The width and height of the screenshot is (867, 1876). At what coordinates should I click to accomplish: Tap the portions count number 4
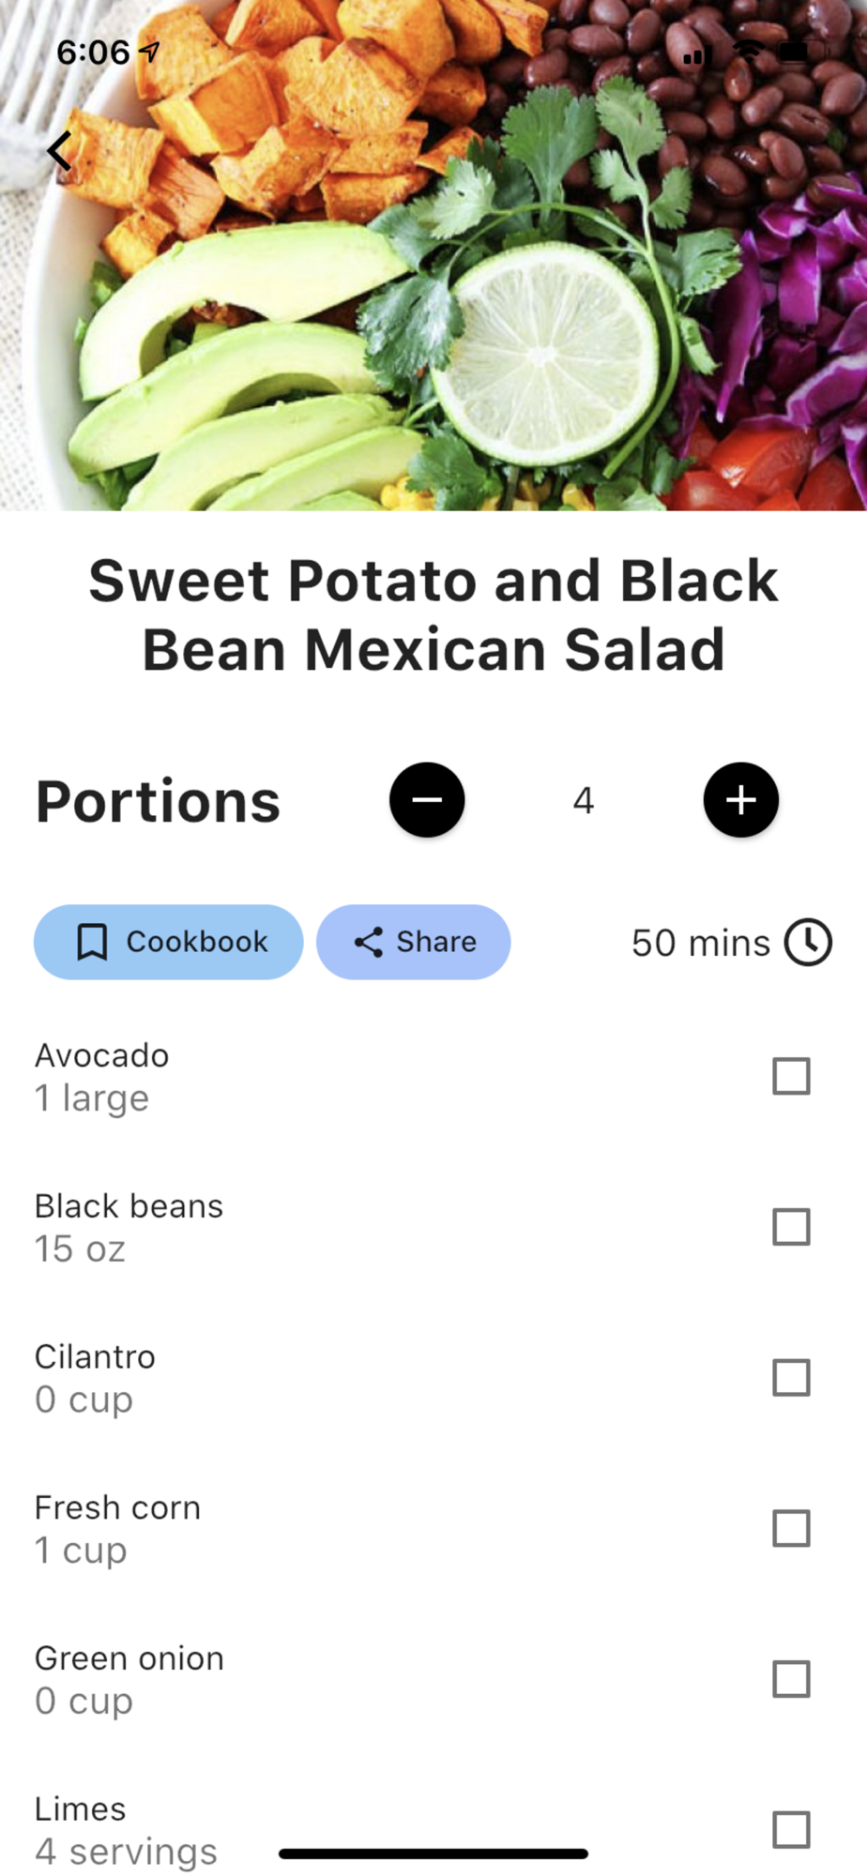pyautogui.click(x=584, y=800)
